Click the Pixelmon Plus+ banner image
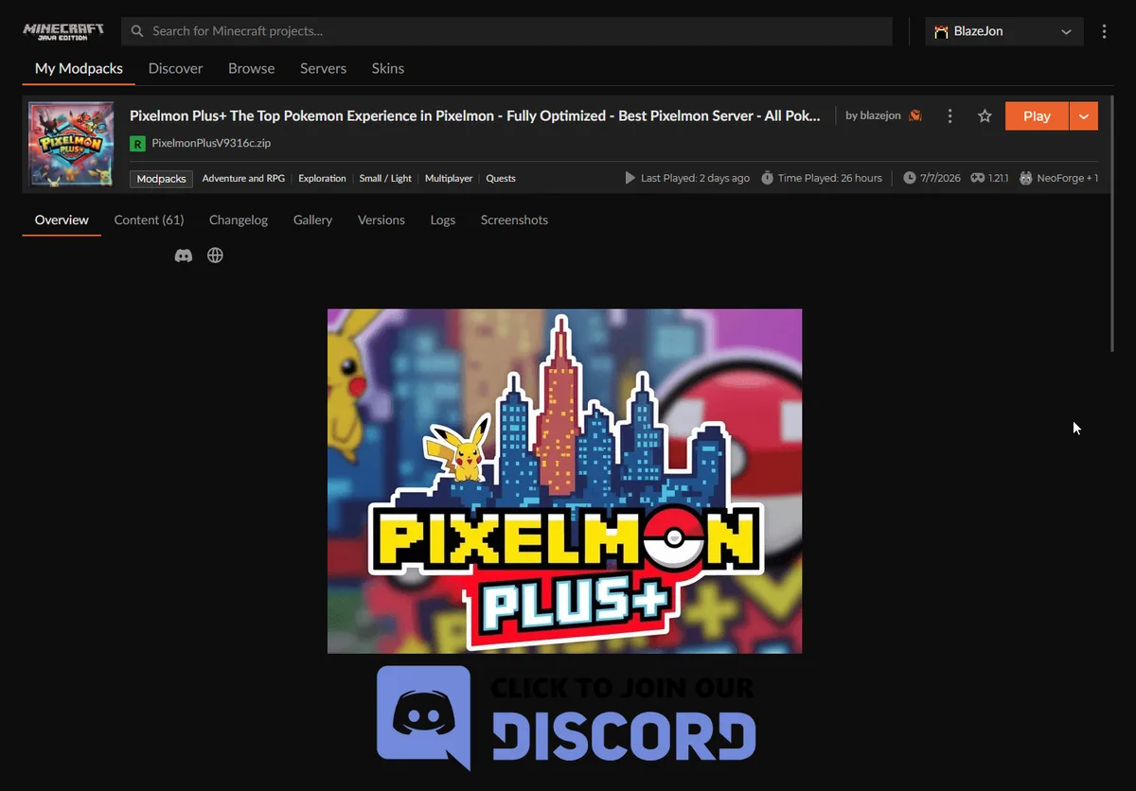Viewport: 1136px width, 791px height. 564,481
